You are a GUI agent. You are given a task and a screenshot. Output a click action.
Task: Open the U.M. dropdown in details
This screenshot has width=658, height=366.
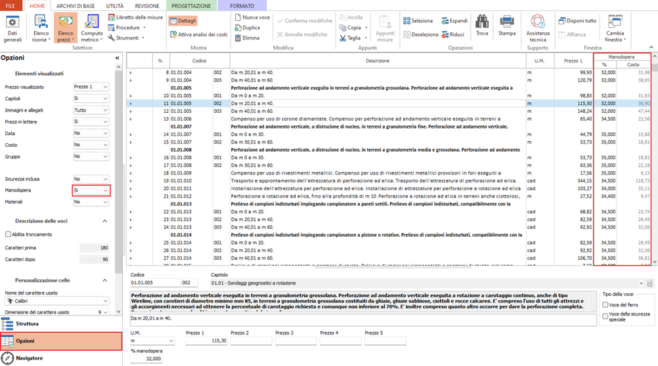pos(152,341)
